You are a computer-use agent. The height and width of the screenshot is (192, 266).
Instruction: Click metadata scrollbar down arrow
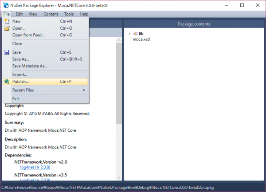119,178
